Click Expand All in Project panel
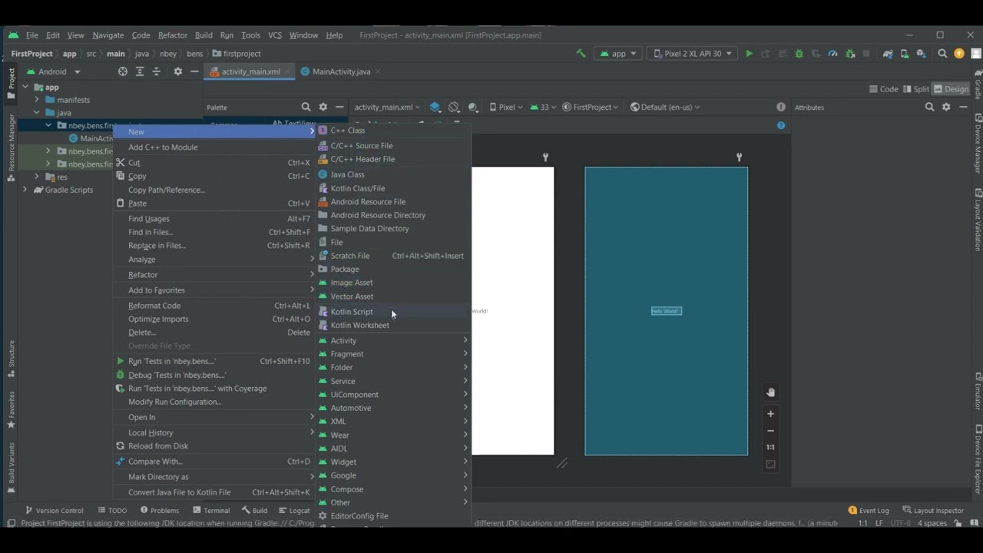This screenshot has height=553, width=983. pyautogui.click(x=140, y=71)
